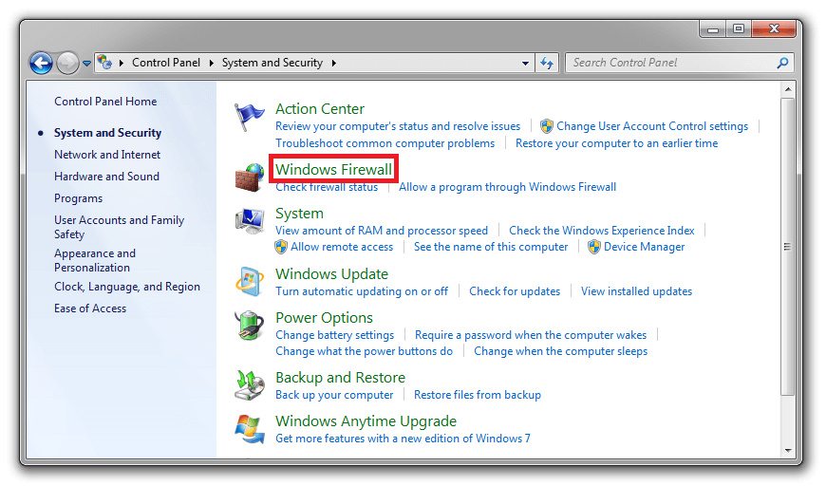The width and height of the screenshot is (826, 486).
Task: Click the Power Options battery icon
Action: 249,326
